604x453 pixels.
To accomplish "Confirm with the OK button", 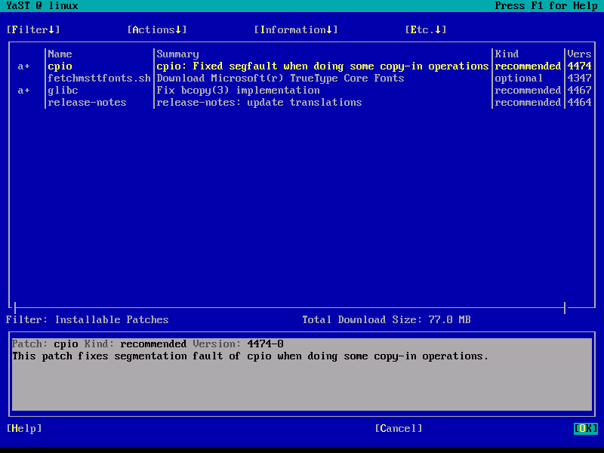I will (586, 428).
